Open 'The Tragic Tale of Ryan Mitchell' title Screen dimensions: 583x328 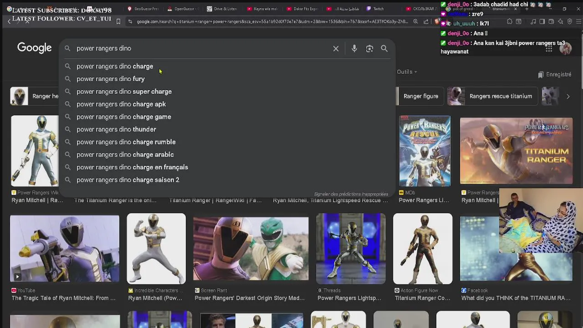63,298
